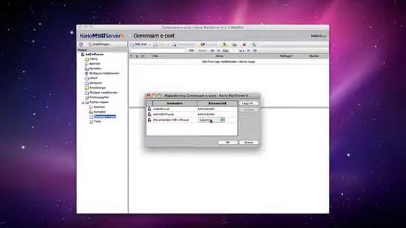The width and height of the screenshot is (406, 228).
Task: Open the Arbetsuppgifter folder
Action: 99,98
